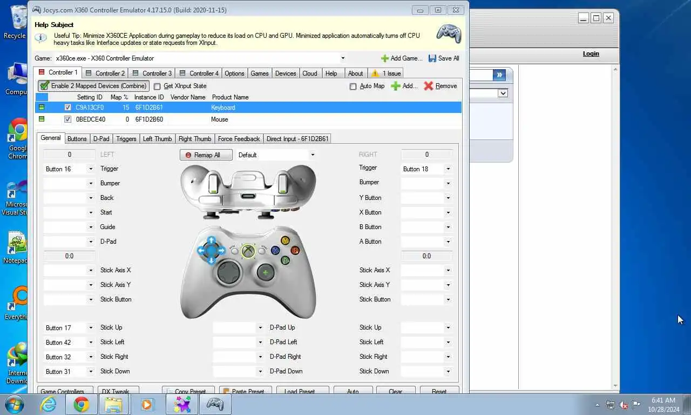Select the Mouse row in device list
Viewport: 691px width, 415px height.
point(248,119)
